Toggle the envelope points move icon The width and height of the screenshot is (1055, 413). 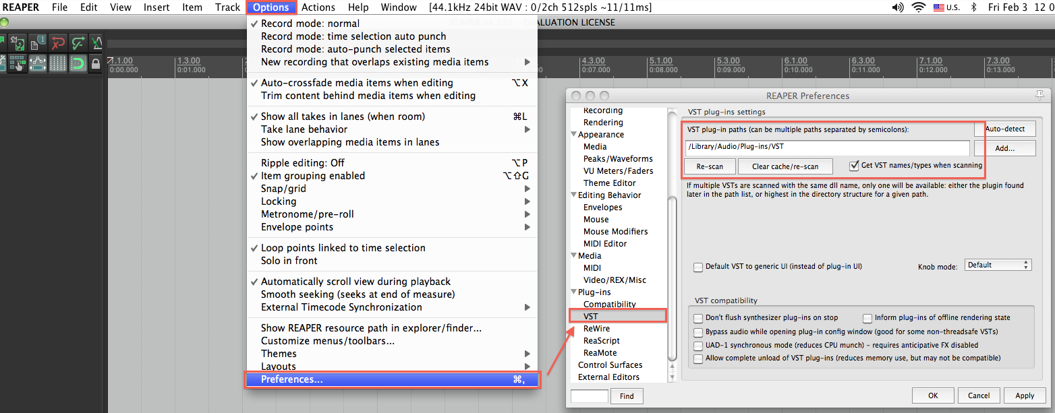(x=37, y=63)
